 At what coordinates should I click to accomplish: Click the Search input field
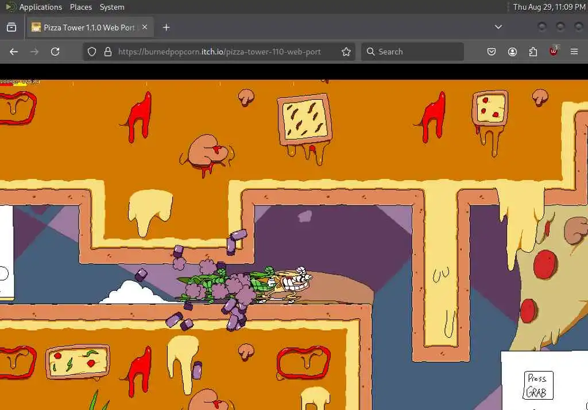pyautogui.click(x=412, y=52)
